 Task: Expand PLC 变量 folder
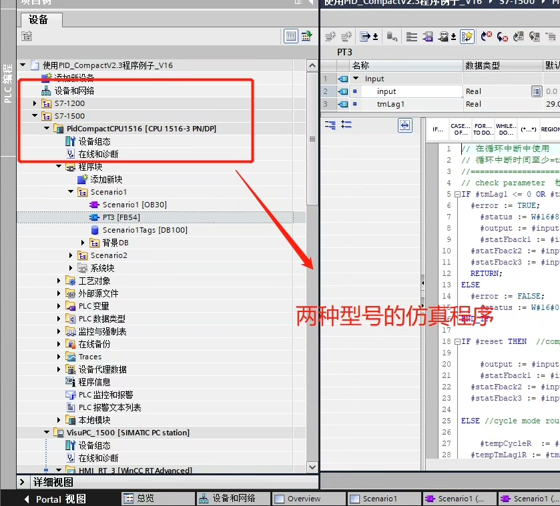59,306
